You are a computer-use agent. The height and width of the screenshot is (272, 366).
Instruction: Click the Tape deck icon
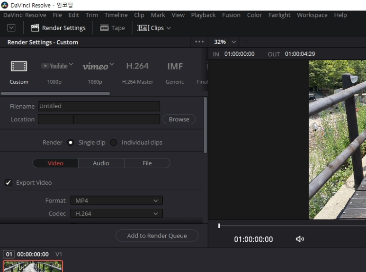(104, 28)
